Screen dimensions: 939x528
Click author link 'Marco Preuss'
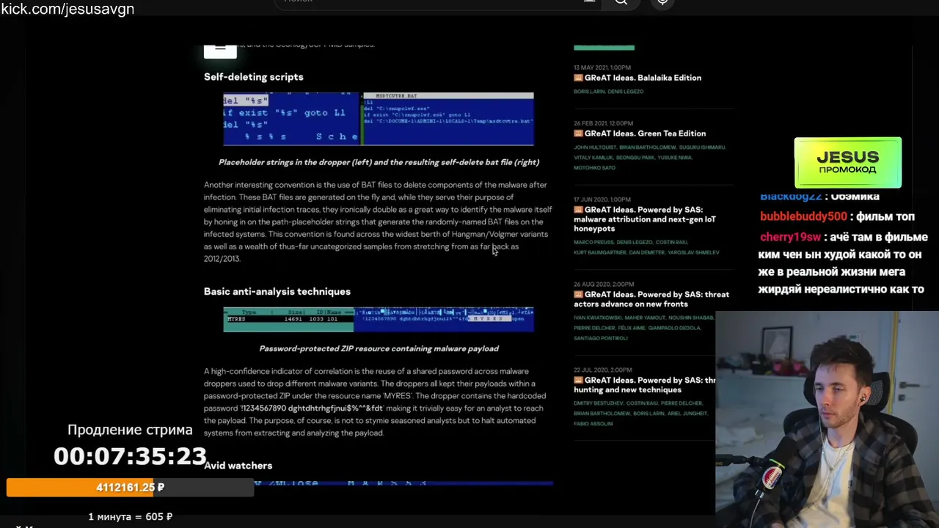click(592, 243)
